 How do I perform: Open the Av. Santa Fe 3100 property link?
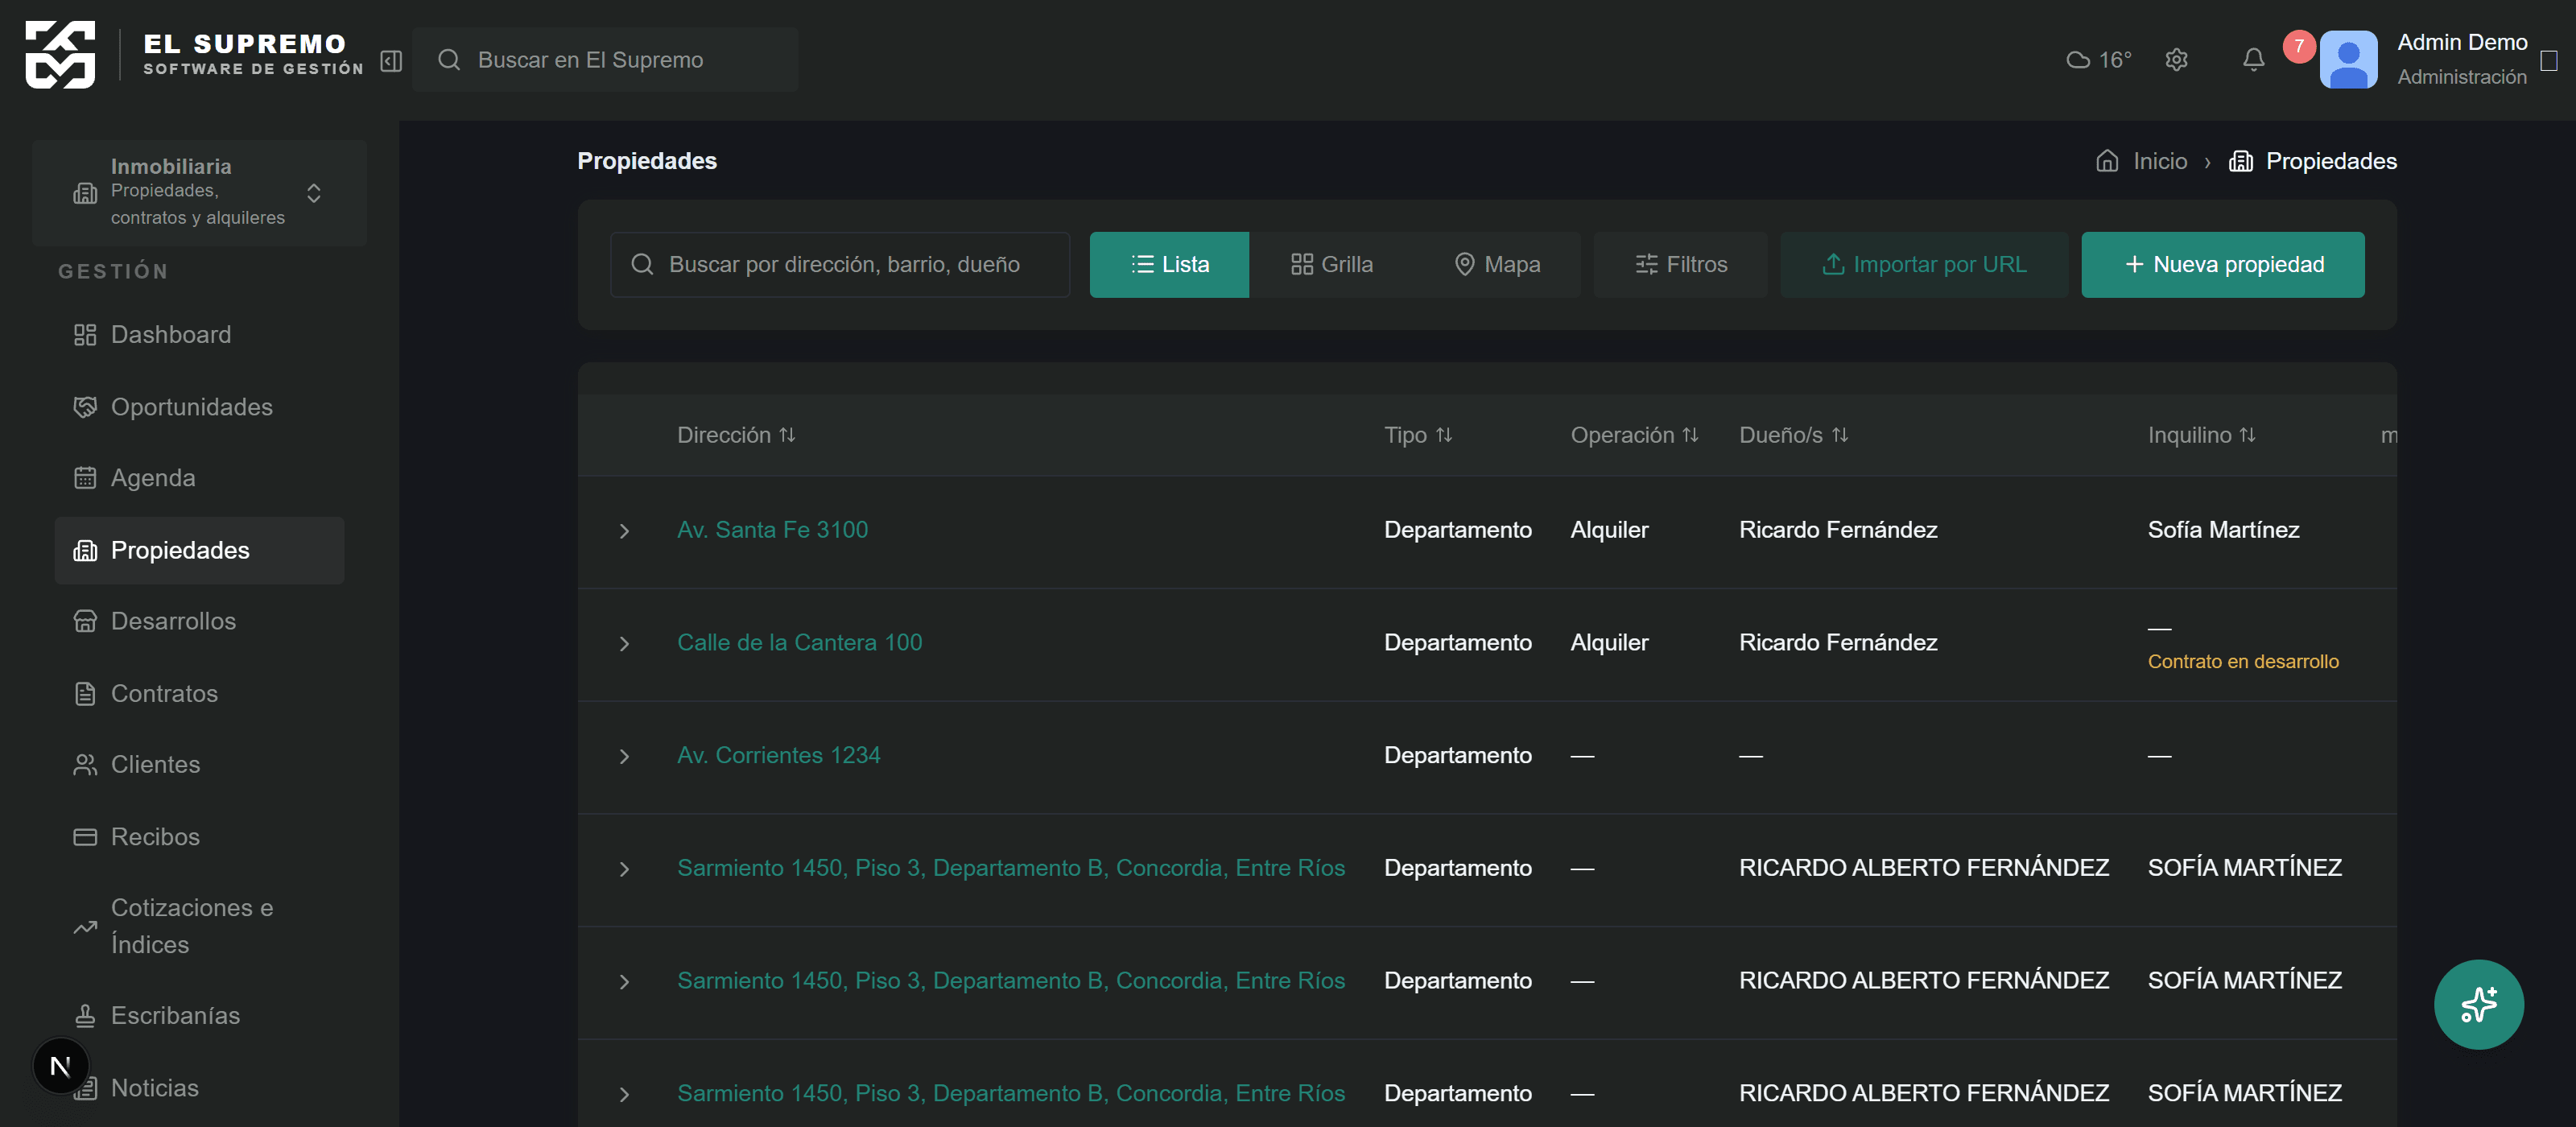click(772, 530)
